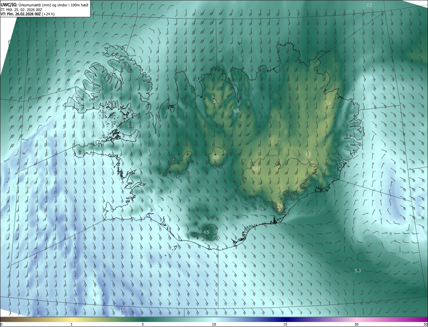The height and width of the screenshot is (327, 428).
Task: Click the 7.2 value label
Action: click(369, 5)
